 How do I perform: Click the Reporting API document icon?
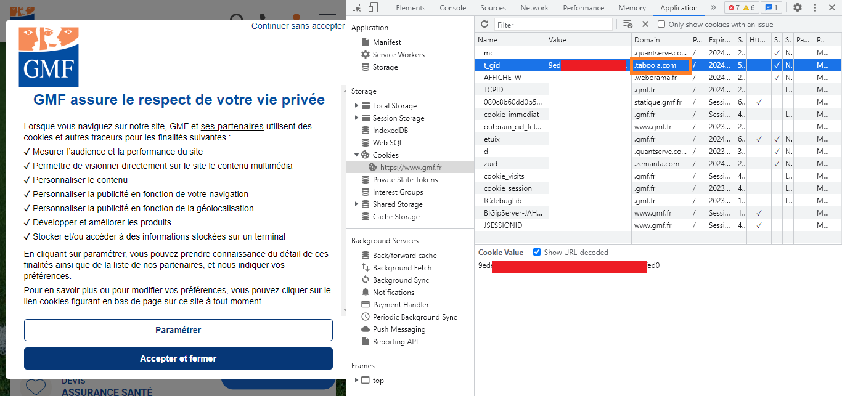pos(366,342)
